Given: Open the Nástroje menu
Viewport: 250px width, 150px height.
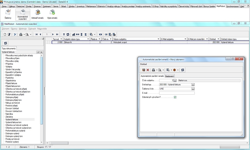Looking at the screenshot, I should [x=23, y=29].
